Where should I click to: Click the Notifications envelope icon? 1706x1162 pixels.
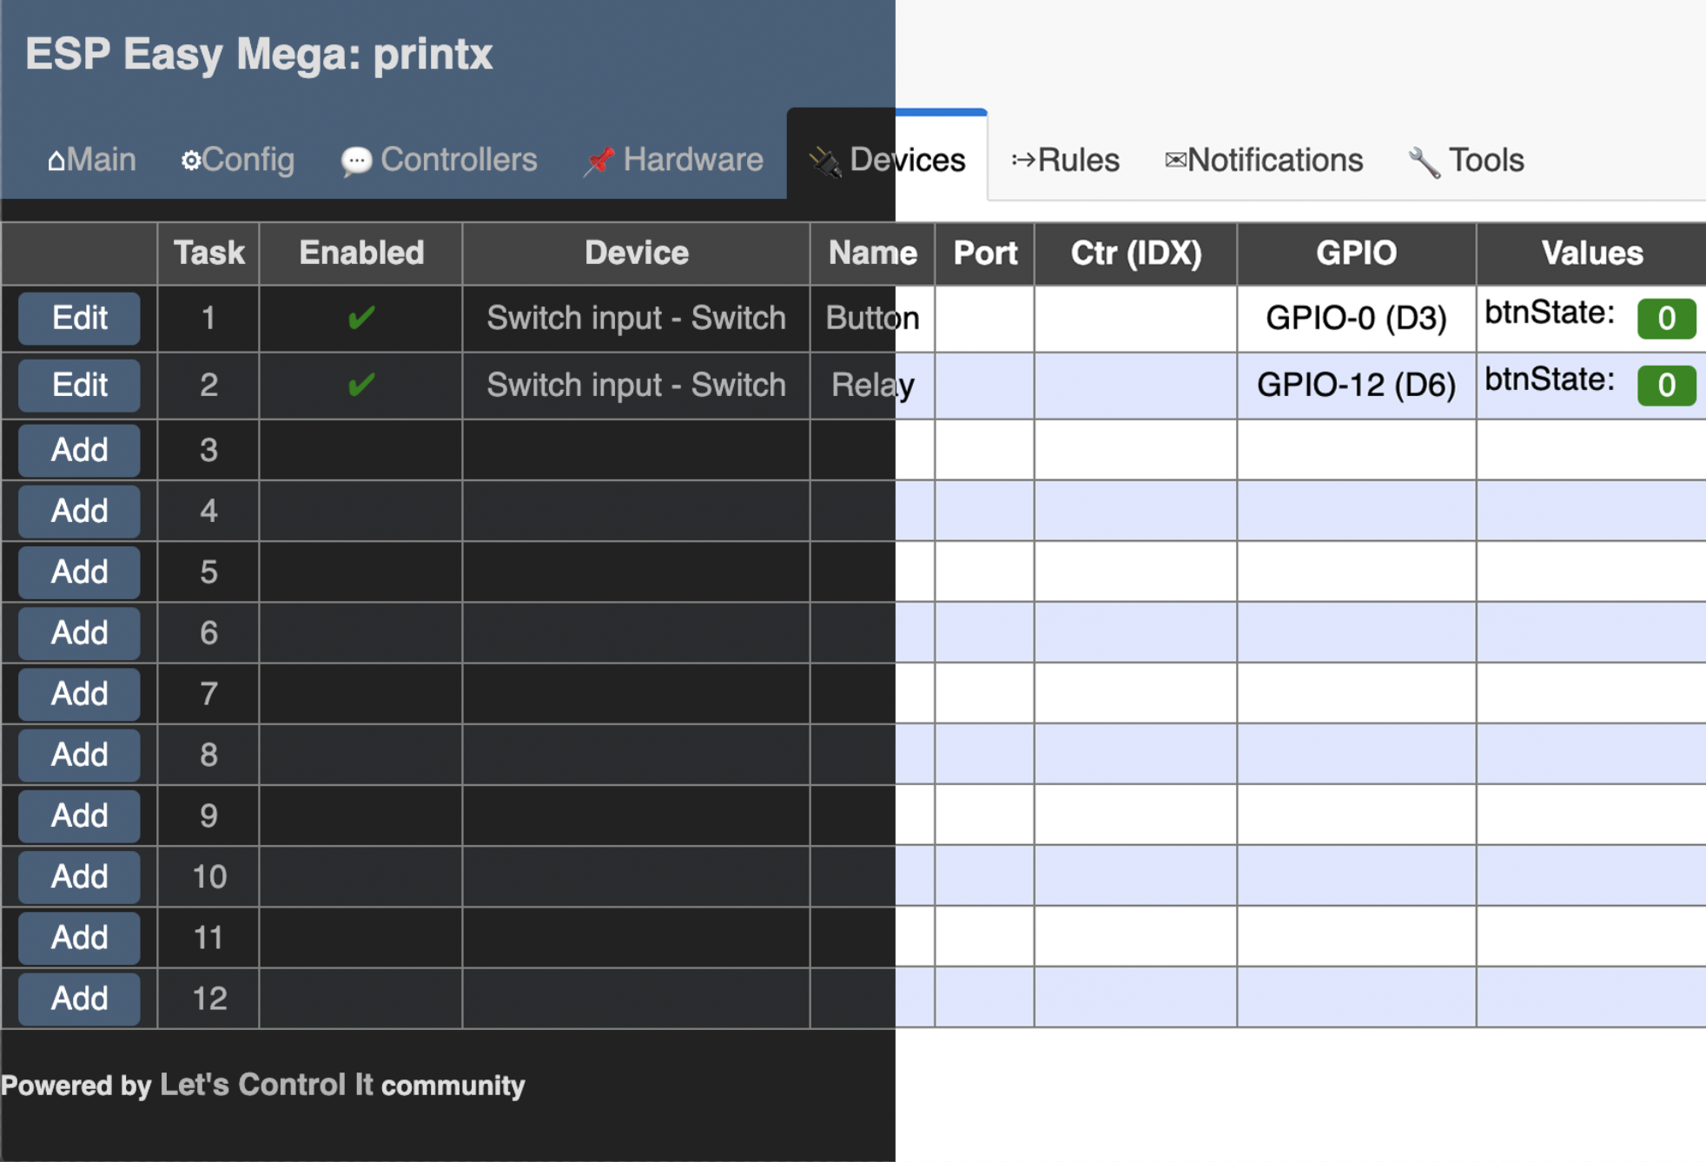click(1174, 159)
